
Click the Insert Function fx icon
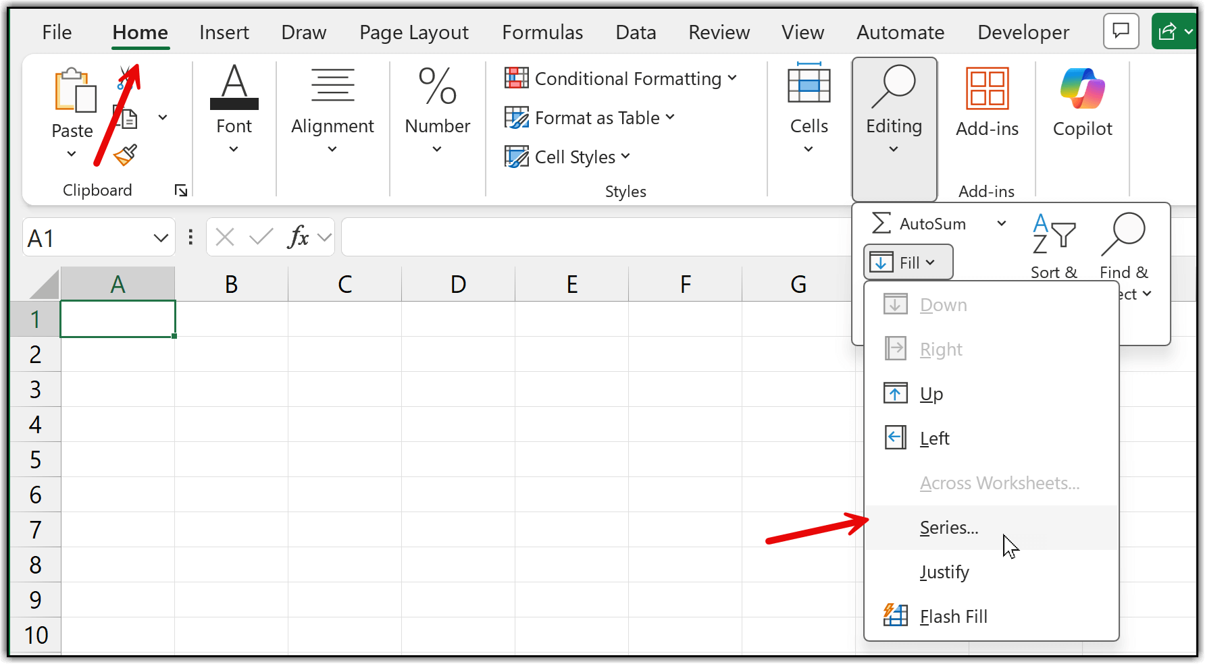pos(298,238)
